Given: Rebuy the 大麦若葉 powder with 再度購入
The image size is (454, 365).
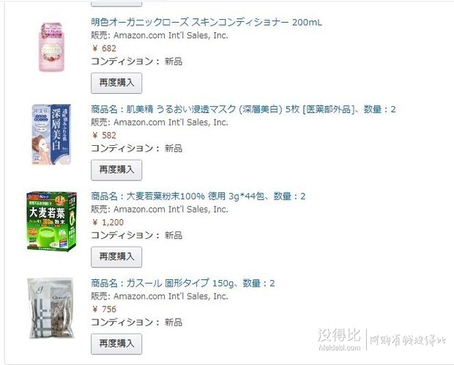Looking at the screenshot, I should 116,257.
